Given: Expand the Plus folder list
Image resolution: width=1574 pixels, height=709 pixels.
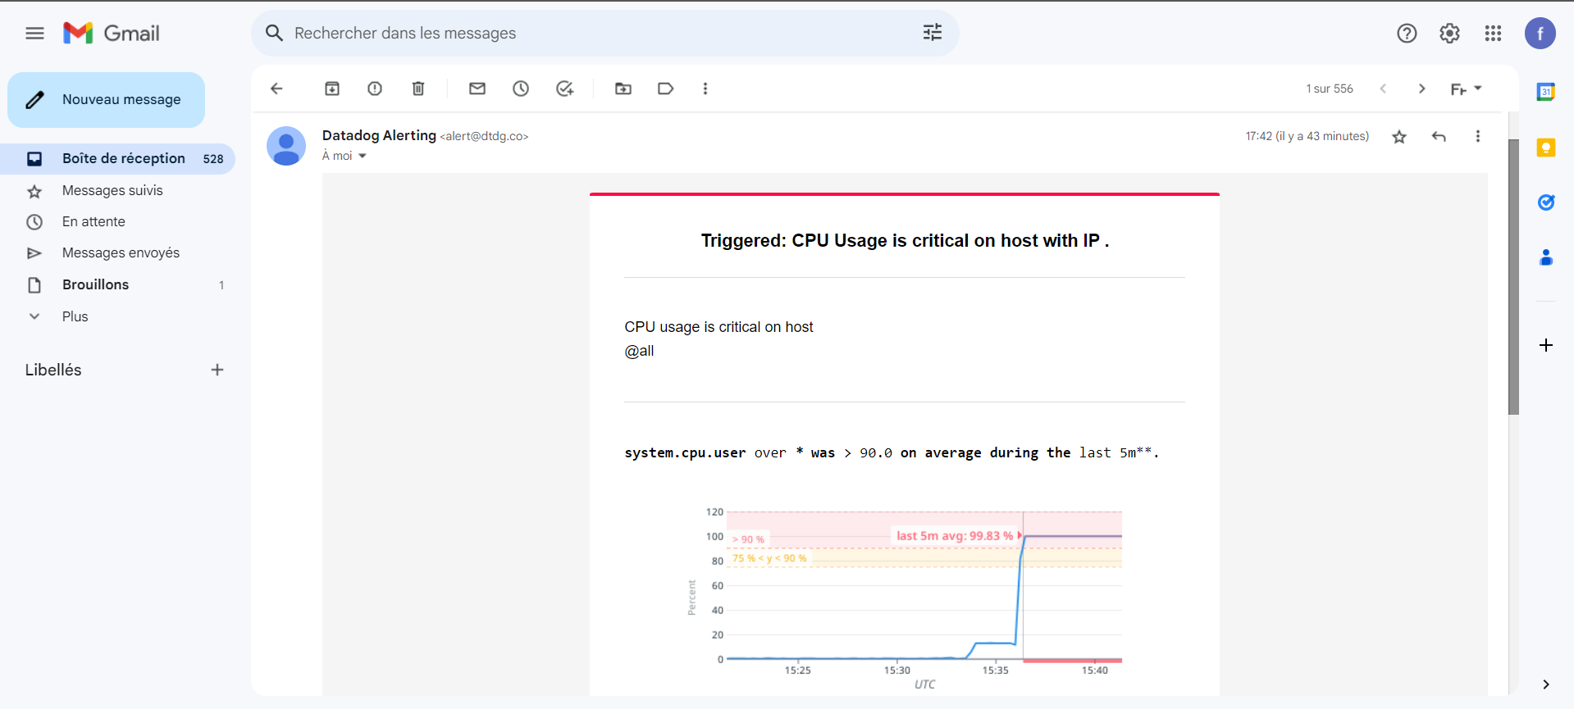Looking at the screenshot, I should [x=75, y=316].
